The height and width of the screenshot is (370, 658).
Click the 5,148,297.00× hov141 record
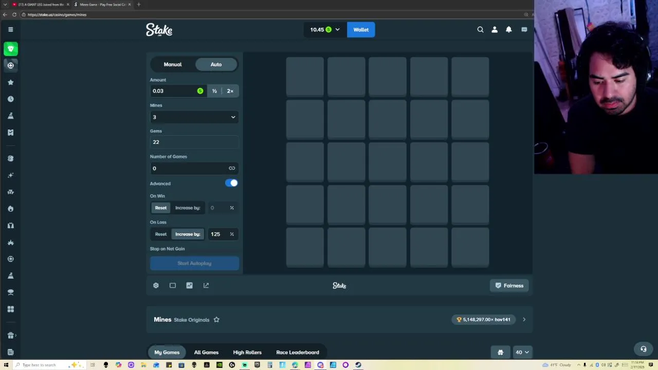(484, 320)
